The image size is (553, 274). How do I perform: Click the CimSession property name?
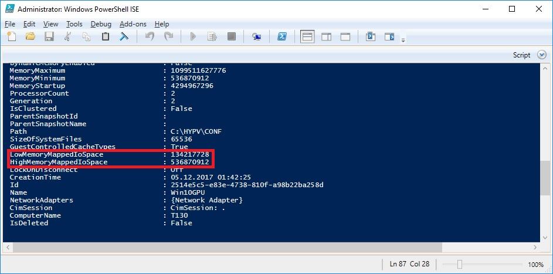coord(30,208)
